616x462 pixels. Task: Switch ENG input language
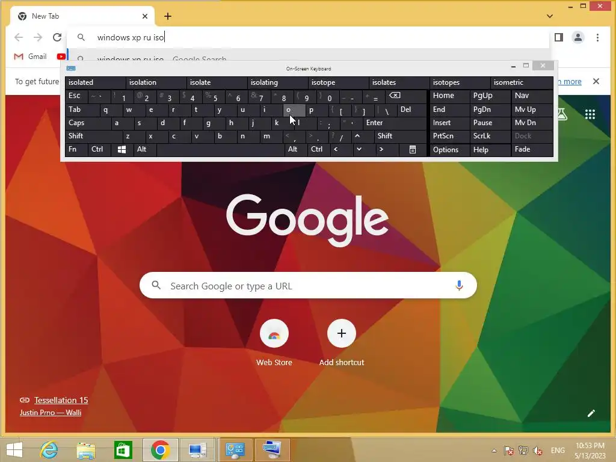click(x=558, y=451)
